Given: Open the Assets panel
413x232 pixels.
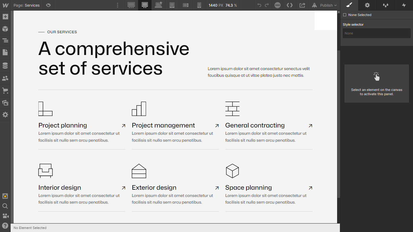Looking at the screenshot, I should [x=5, y=103].
